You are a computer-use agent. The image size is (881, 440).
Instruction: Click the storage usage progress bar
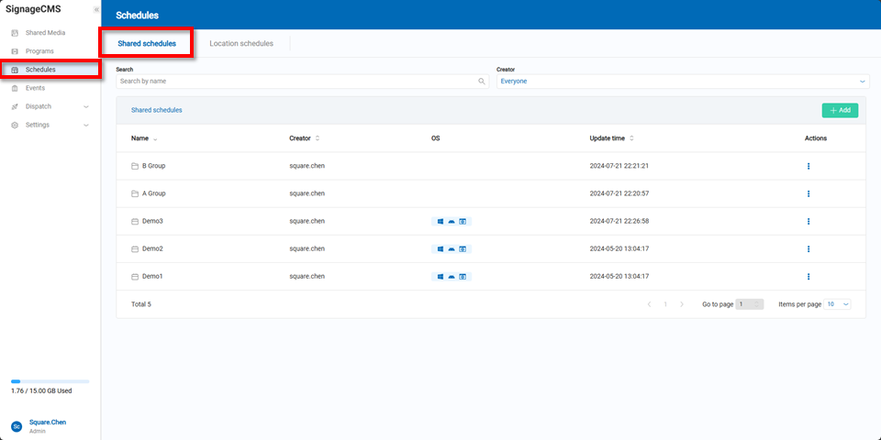click(x=50, y=381)
